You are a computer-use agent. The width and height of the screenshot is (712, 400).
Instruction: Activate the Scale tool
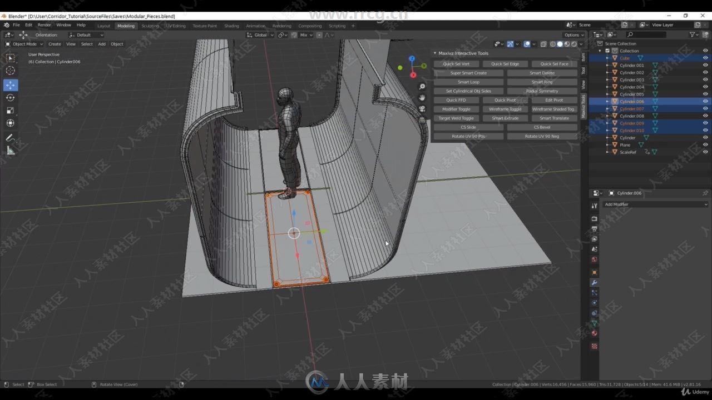(10, 111)
